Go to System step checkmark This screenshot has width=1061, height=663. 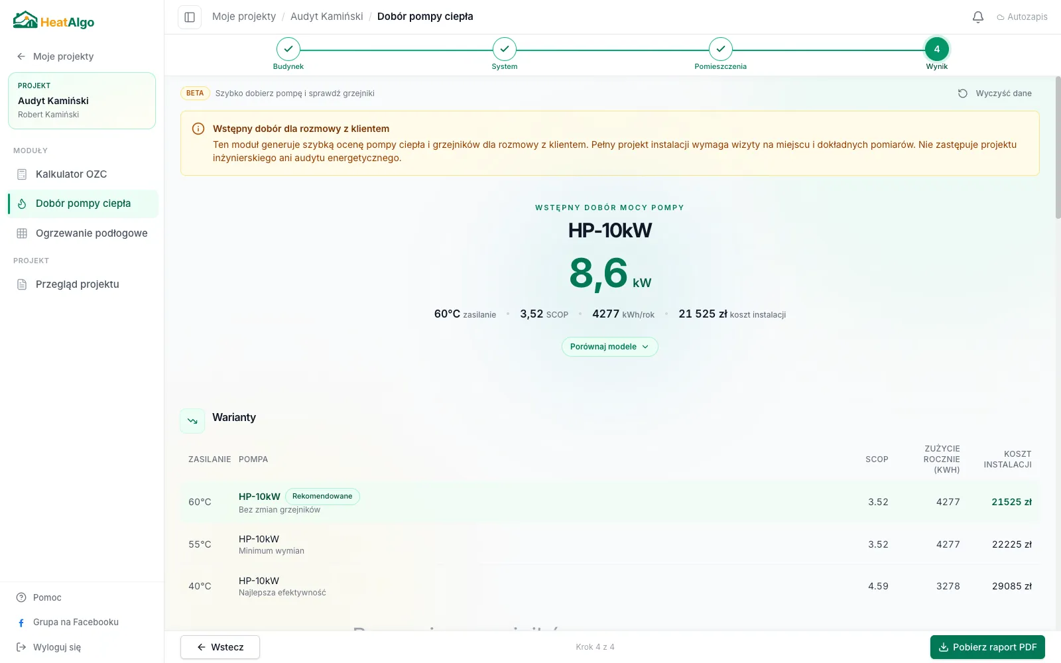point(505,49)
